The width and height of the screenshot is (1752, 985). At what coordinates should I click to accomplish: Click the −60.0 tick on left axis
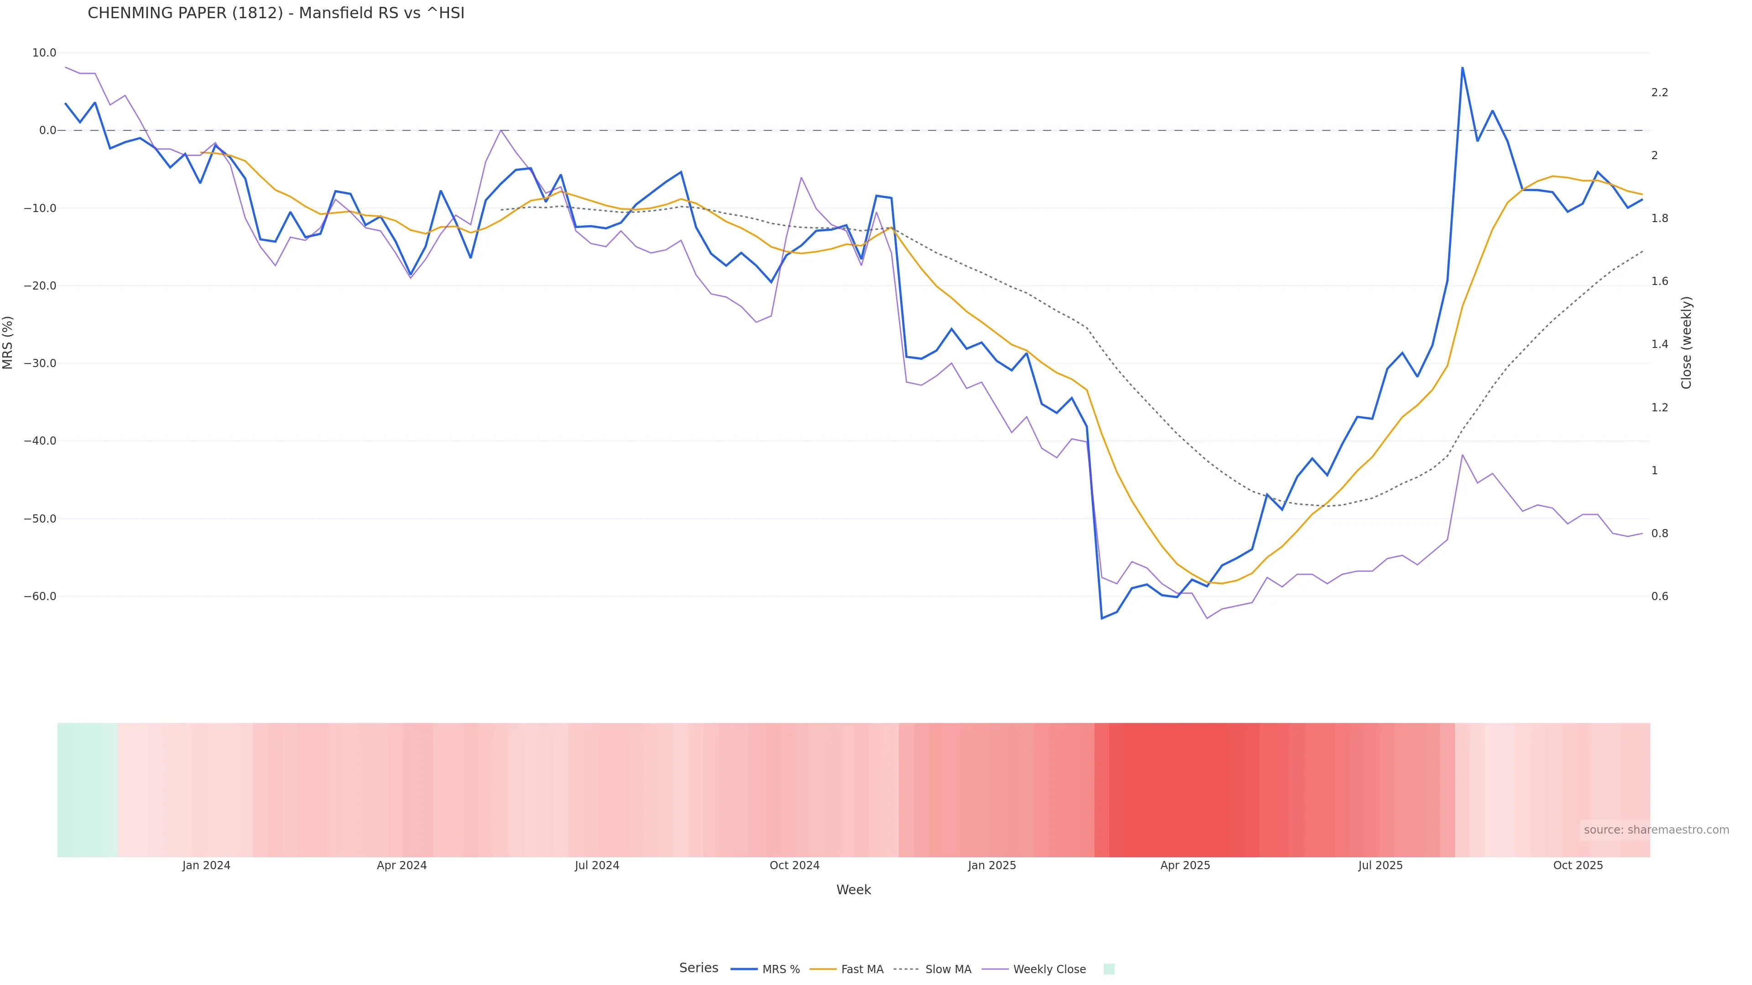click(x=40, y=596)
